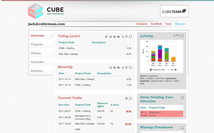Open the Feedback link
Viewport: 214px width, 133px height.
156,24
